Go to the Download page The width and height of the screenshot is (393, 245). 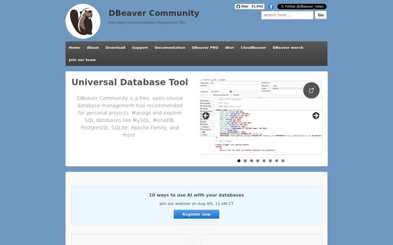tap(115, 47)
